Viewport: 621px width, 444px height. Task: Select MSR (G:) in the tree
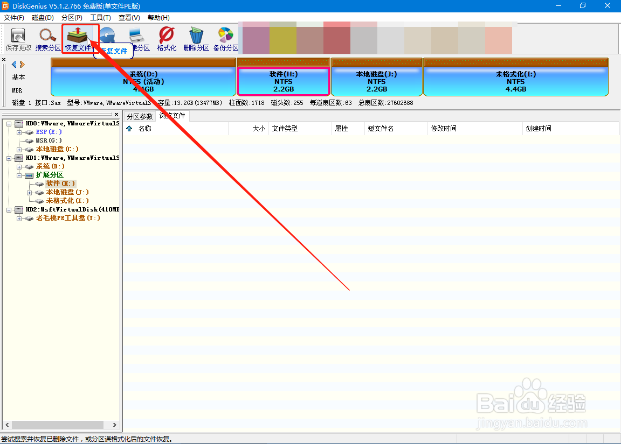click(49, 140)
